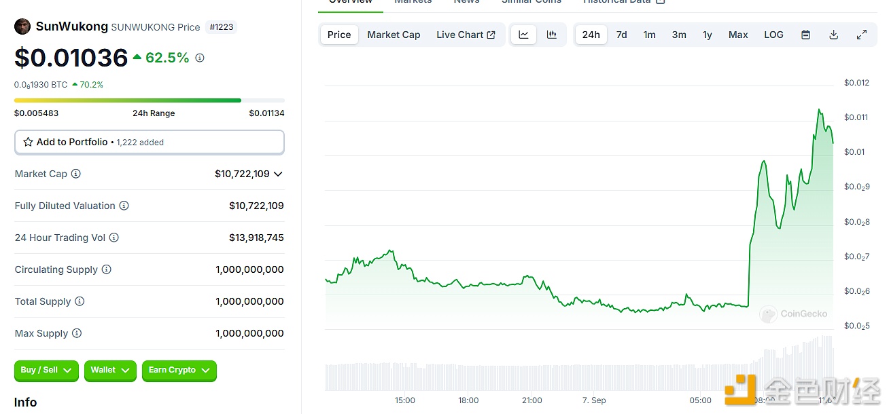Click the 24h Range progress bar
The width and height of the screenshot is (889, 414).
150,100
